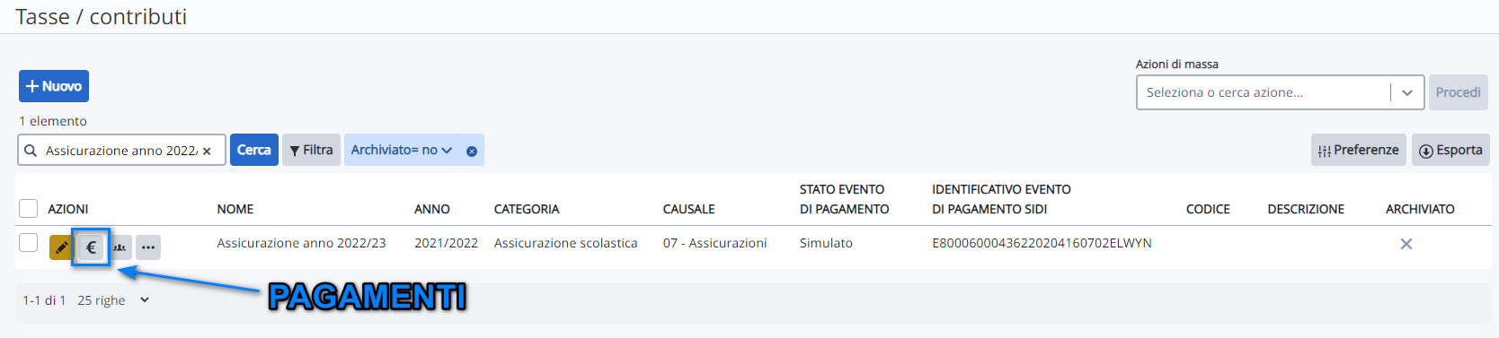Screen dimensions: 1499x338
Task: Open the Preferenze settings button
Action: [x=1358, y=150]
